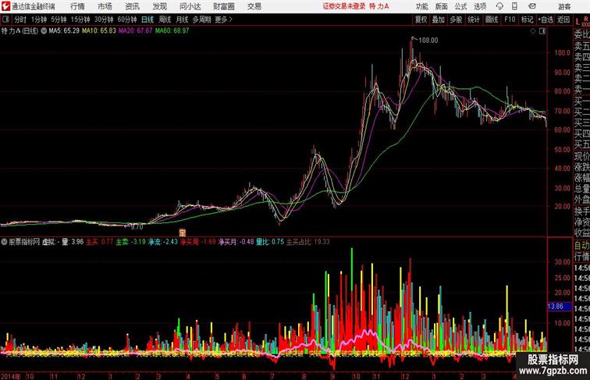This screenshot has height=380, width=590.
Task: Click the 主买占比: 19.33 indicator text
Action: (x=308, y=242)
